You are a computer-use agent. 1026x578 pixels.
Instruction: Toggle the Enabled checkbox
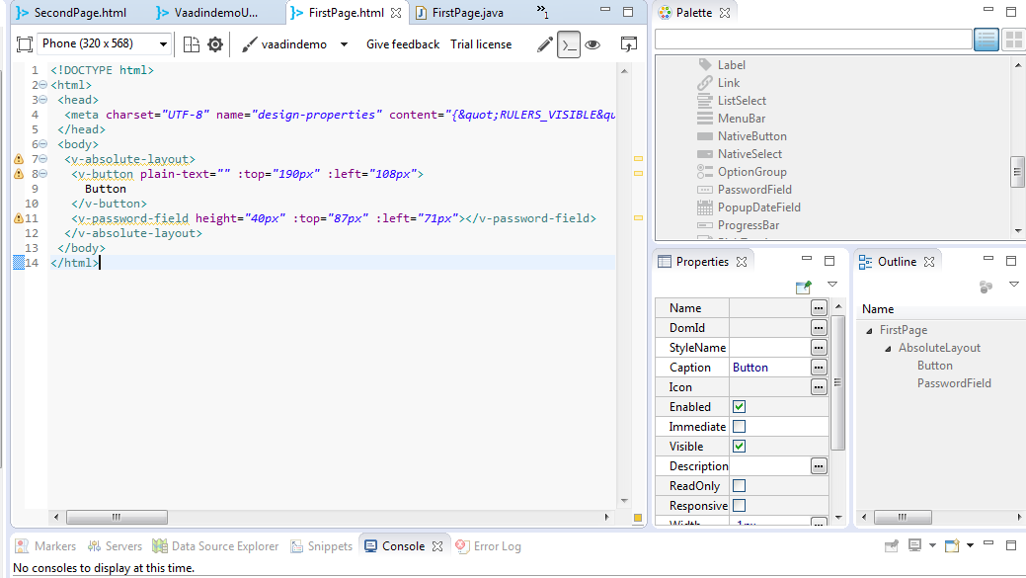click(x=739, y=407)
